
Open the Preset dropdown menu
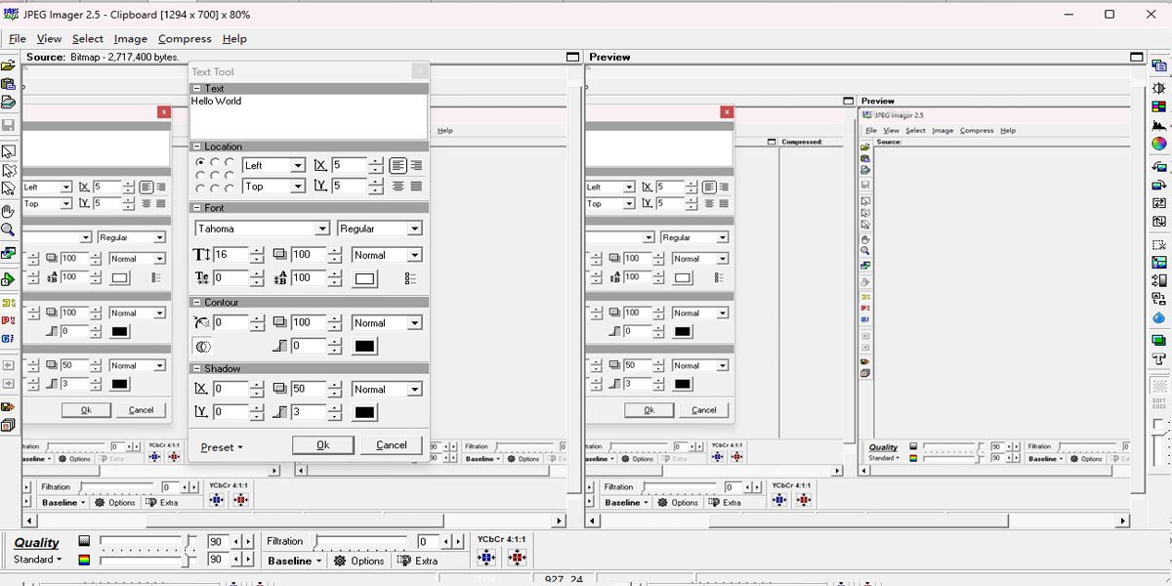tap(222, 447)
